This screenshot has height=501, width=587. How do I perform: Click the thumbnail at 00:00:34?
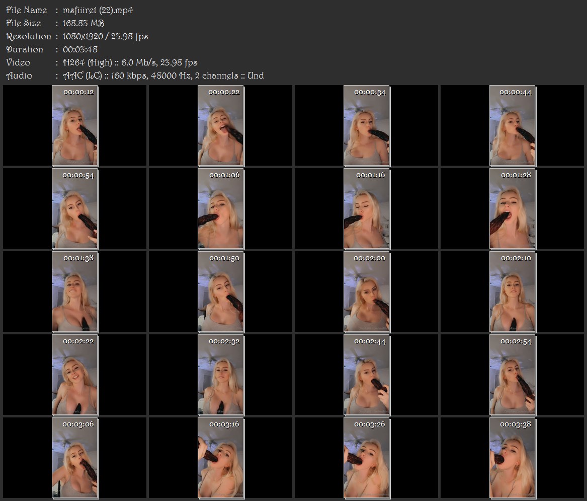[367, 125]
